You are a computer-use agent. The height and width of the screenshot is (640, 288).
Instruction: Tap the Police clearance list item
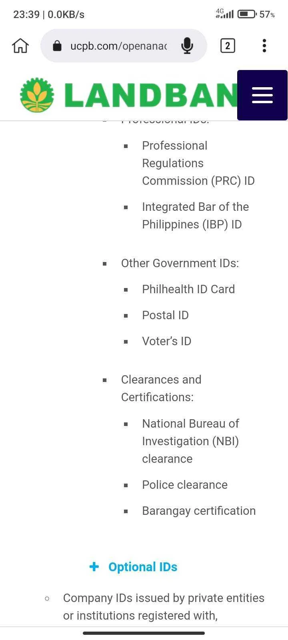point(185,485)
